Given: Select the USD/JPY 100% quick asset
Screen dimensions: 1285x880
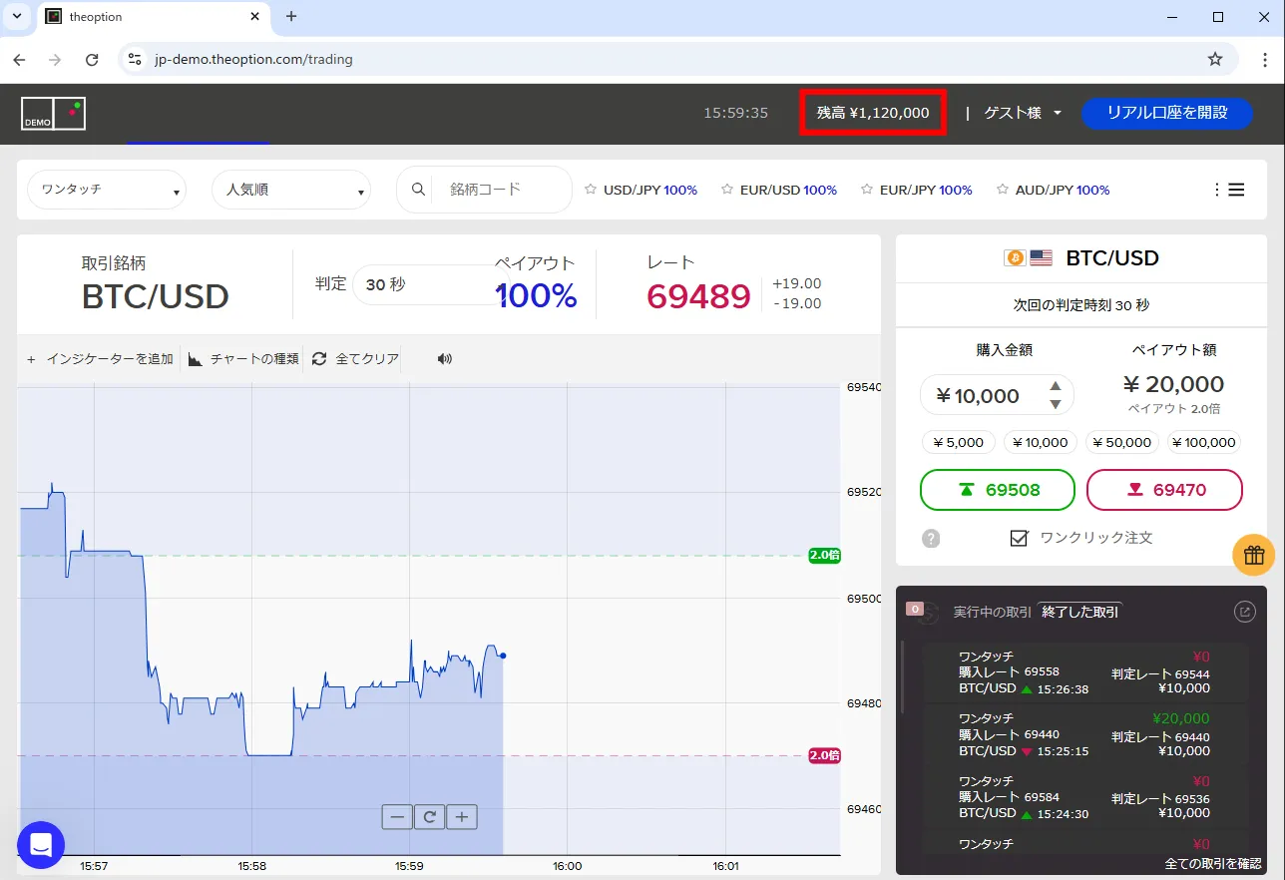Looking at the screenshot, I should pos(650,190).
